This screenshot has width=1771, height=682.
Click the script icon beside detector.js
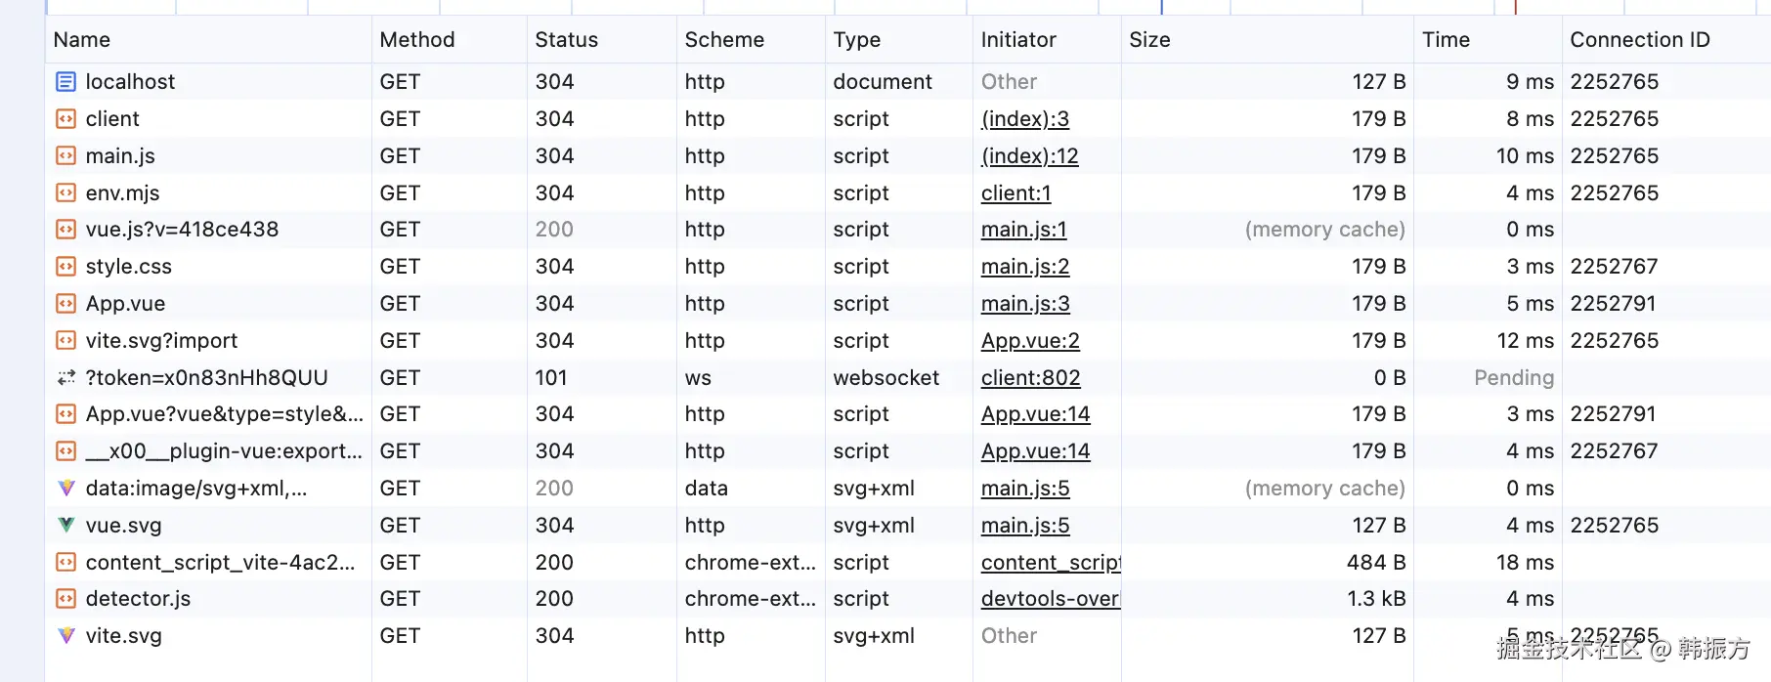click(x=65, y=599)
